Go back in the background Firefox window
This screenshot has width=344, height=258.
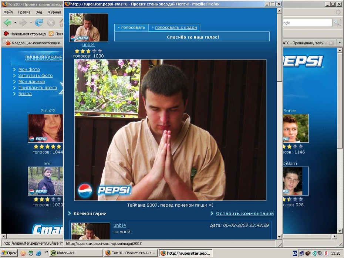8,22
